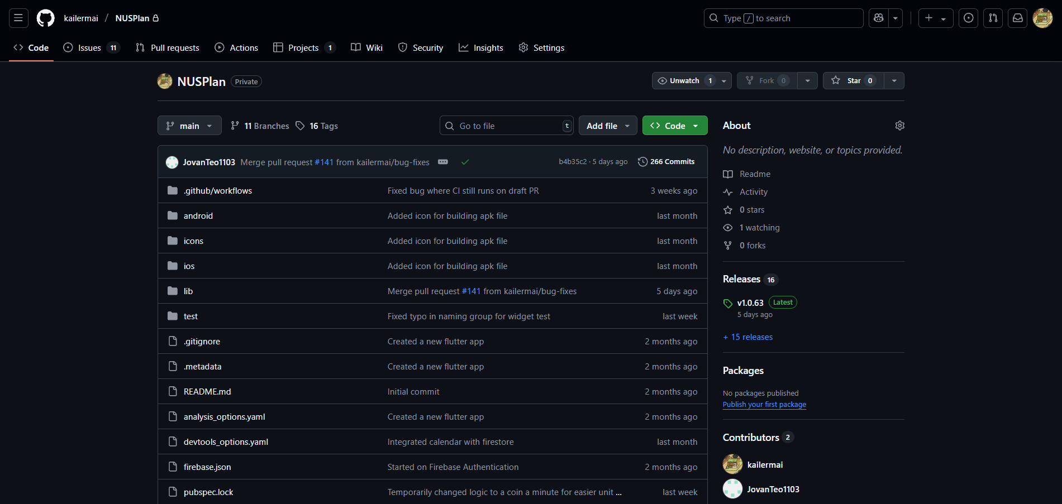Click the Go to file search field
Screen dimensions: 1062x504
(x=506, y=126)
